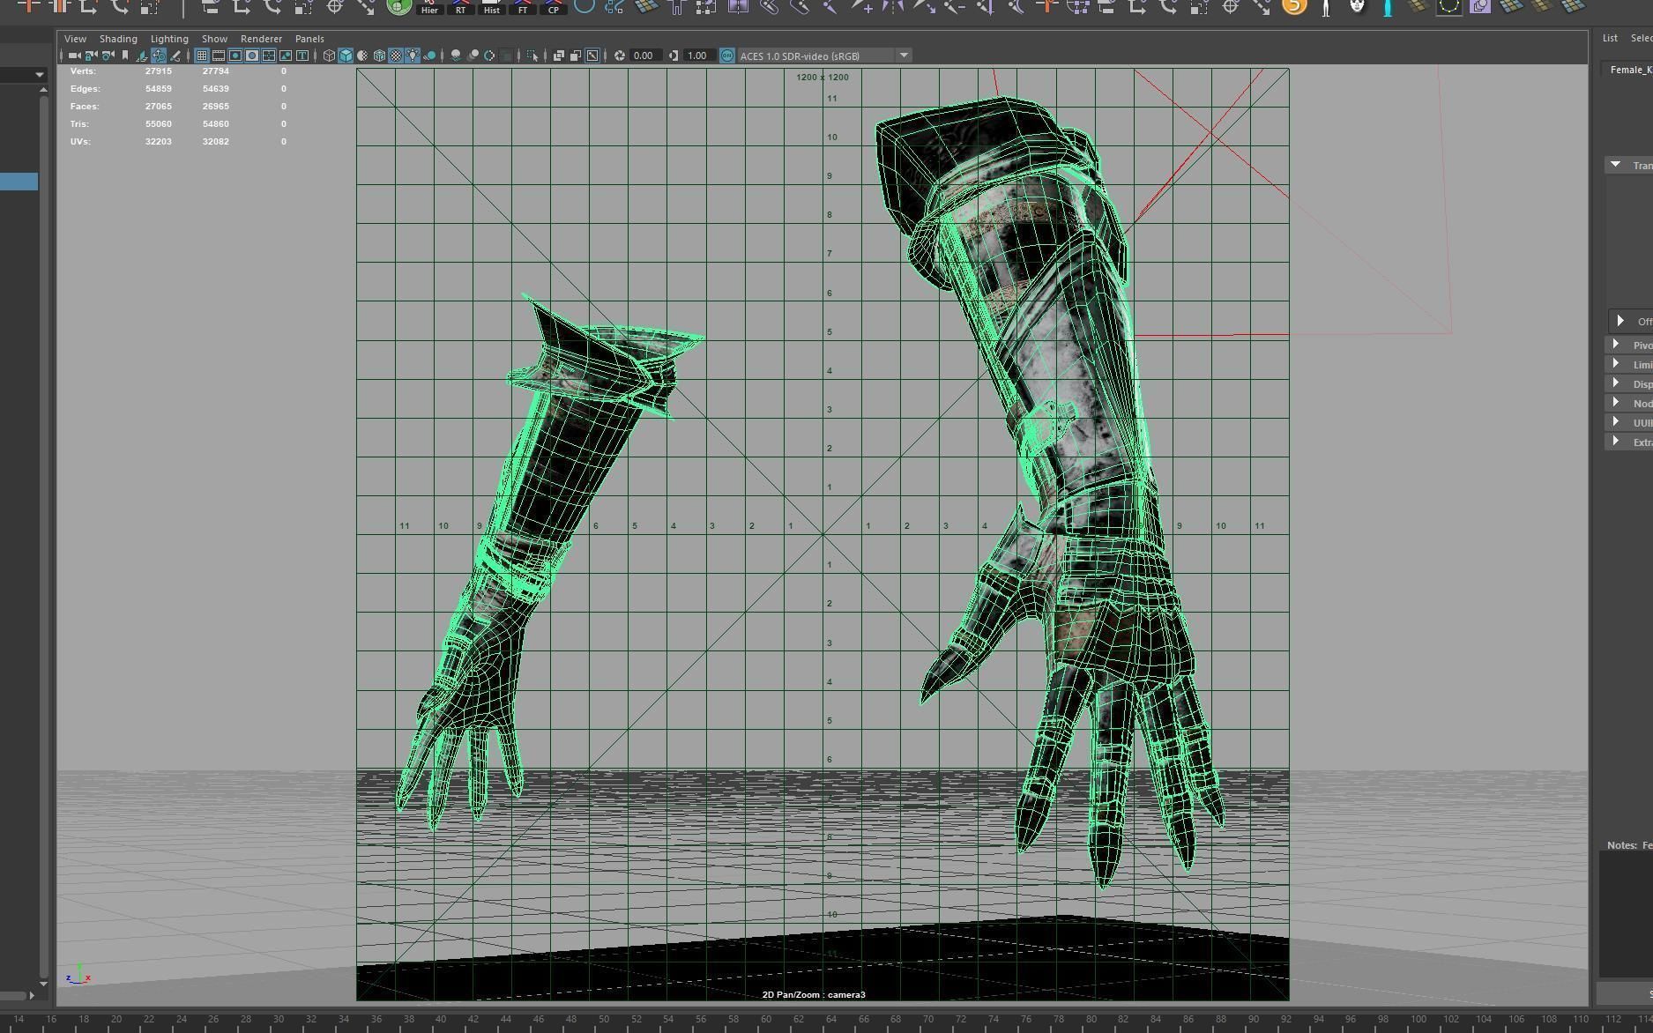Toggle Use All Lights bulb icon
The width and height of the screenshot is (1653, 1033).
coord(413,56)
